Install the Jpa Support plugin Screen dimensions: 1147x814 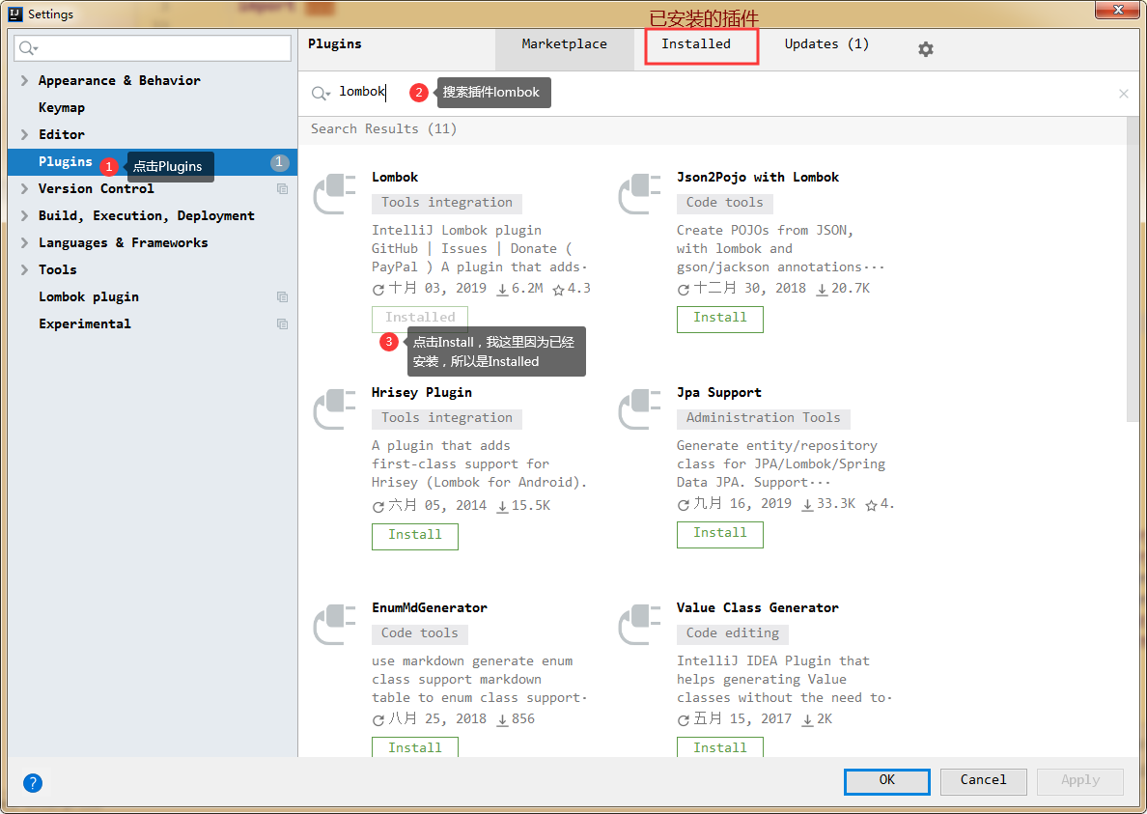tap(720, 535)
